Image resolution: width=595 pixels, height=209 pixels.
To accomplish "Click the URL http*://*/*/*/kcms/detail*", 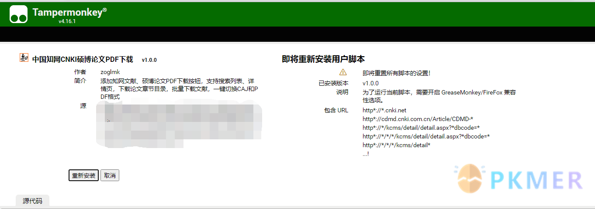I will coord(397,145).
